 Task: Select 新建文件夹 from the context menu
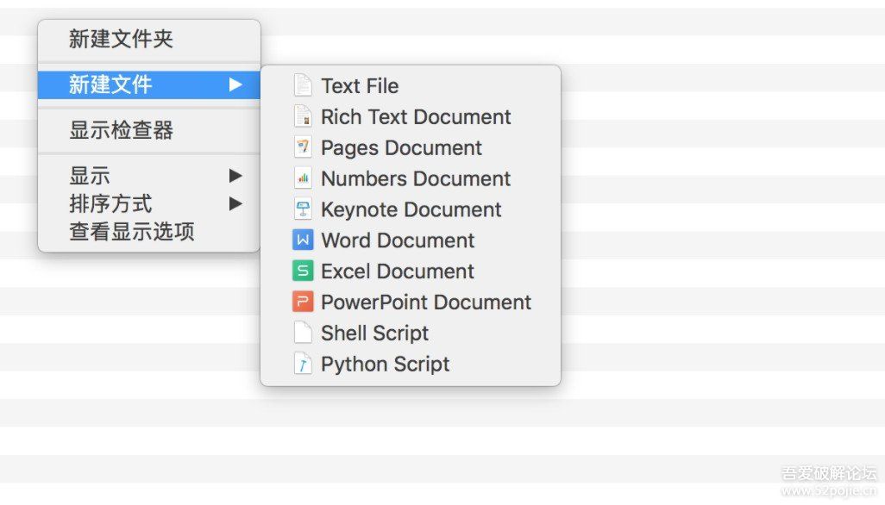tap(121, 39)
